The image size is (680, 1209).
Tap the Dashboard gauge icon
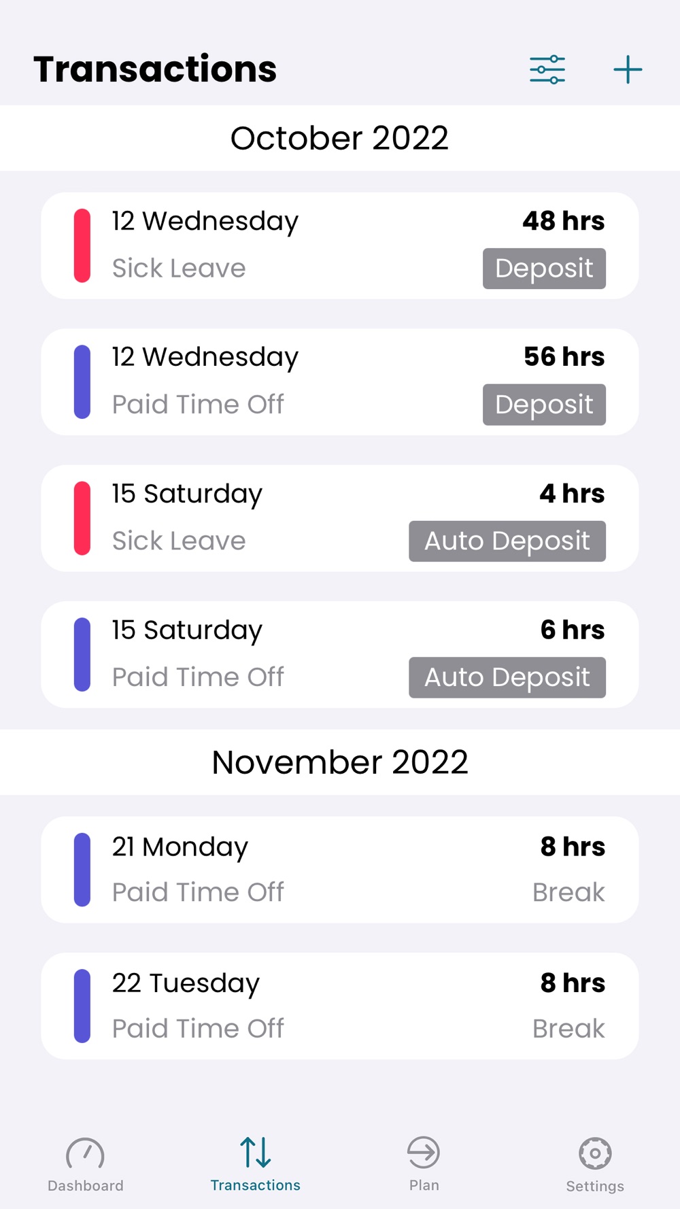pyautogui.click(x=85, y=1153)
